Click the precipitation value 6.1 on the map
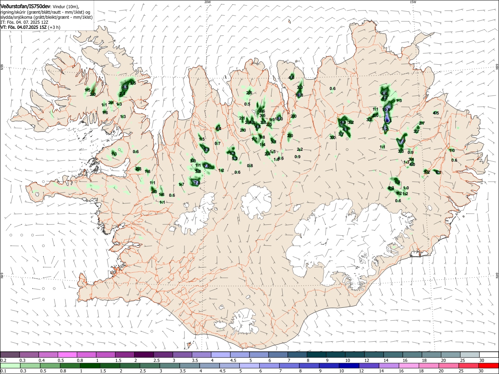The image size is (499, 374). [x=439, y=172]
